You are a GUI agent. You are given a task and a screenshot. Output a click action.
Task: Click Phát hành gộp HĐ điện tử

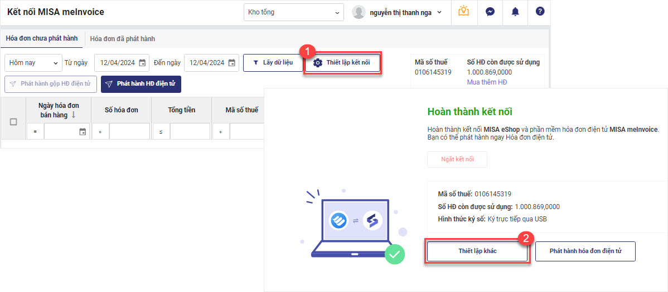[51, 84]
